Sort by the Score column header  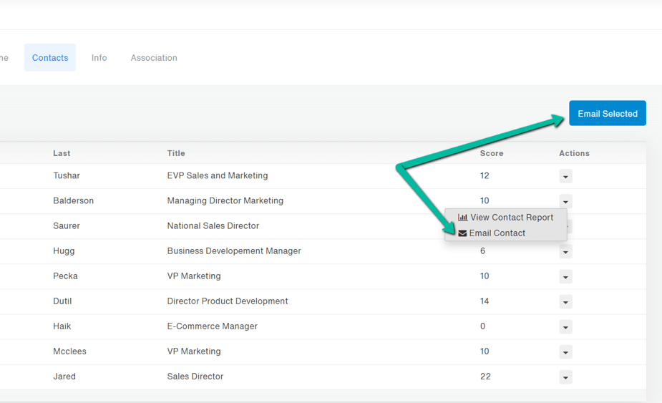(x=492, y=153)
